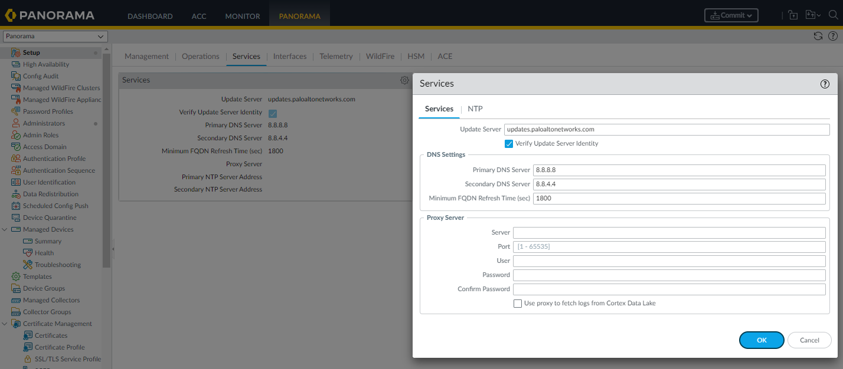This screenshot has width=843, height=369.
Task: Click the lock icon in the top bar
Action: pyautogui.click(x=793, y=15)
